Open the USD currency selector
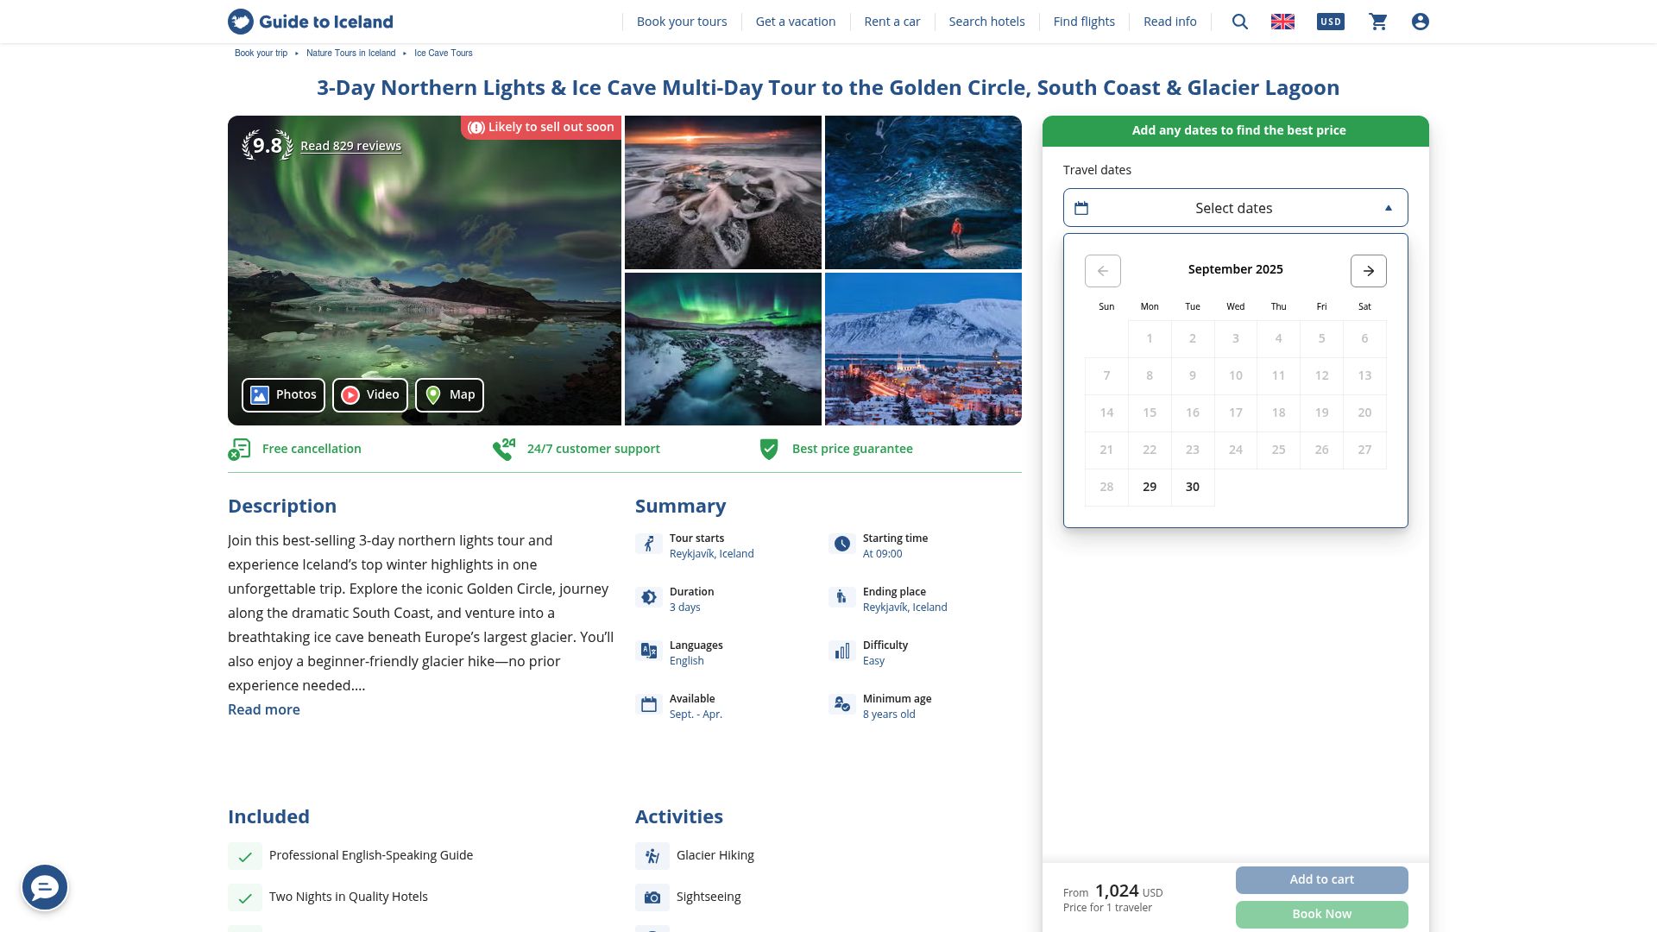The width and height of the screenshot is (1657, 932). (x=1330, y=22)
